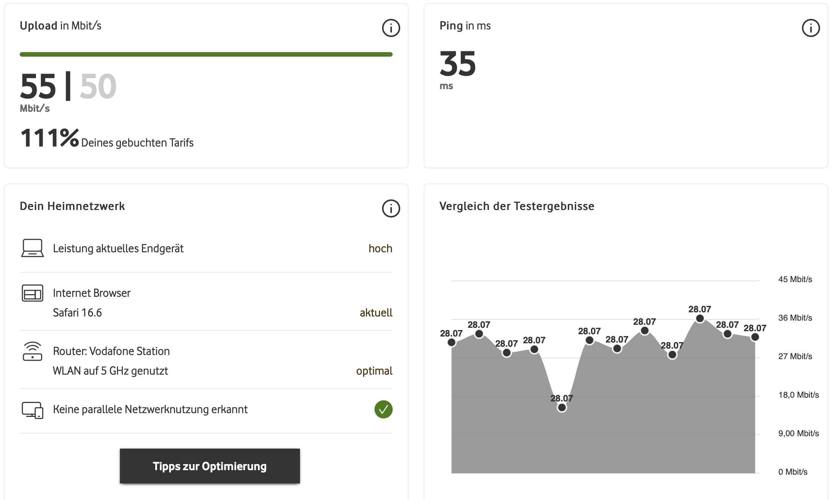Click the Vodafone Station router icon
This screenshot has width=839, height=500.
coord(33,351)
